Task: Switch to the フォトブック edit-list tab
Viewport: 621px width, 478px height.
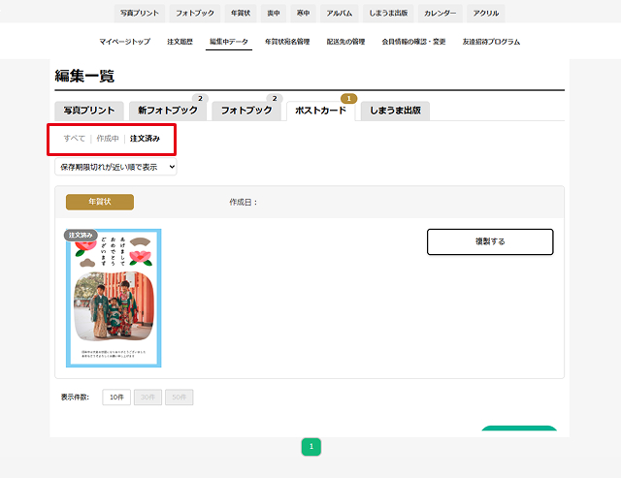Action: 246,111
